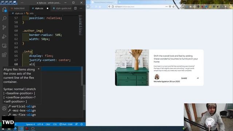The width and height of the screenshot is (233, 131).
Task: Click the author avatar in the article card
Action: click(157, 77)
